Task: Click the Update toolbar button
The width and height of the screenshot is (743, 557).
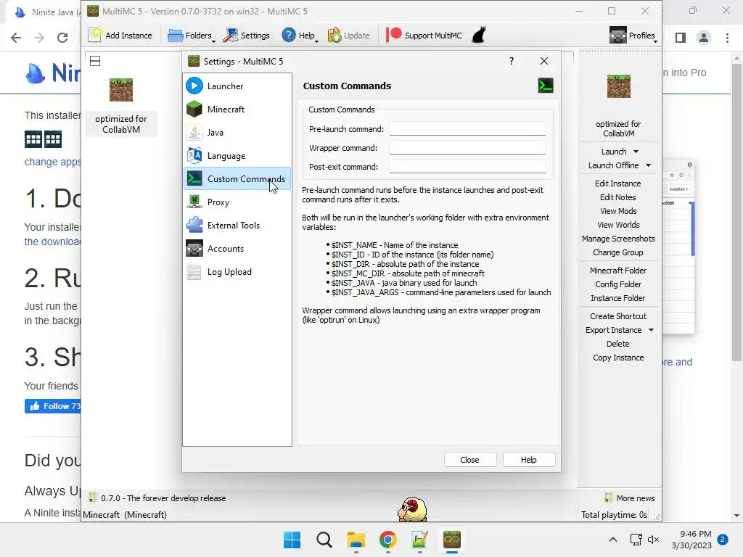Action: pos(349,36)
